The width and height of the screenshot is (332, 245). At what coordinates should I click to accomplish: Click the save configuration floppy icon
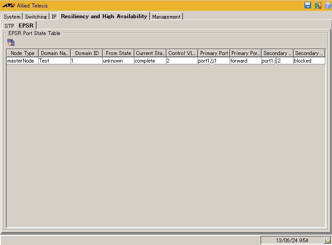[308, 5]
